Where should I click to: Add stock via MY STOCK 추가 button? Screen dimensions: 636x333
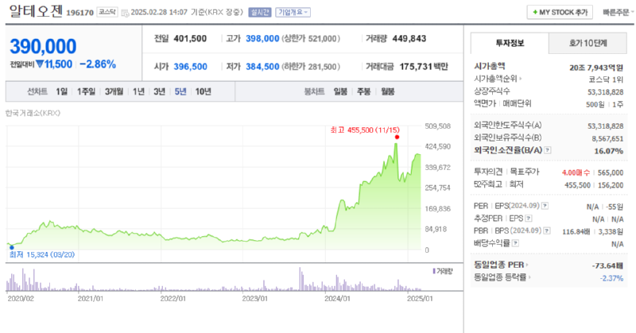(x=560, y=12)
